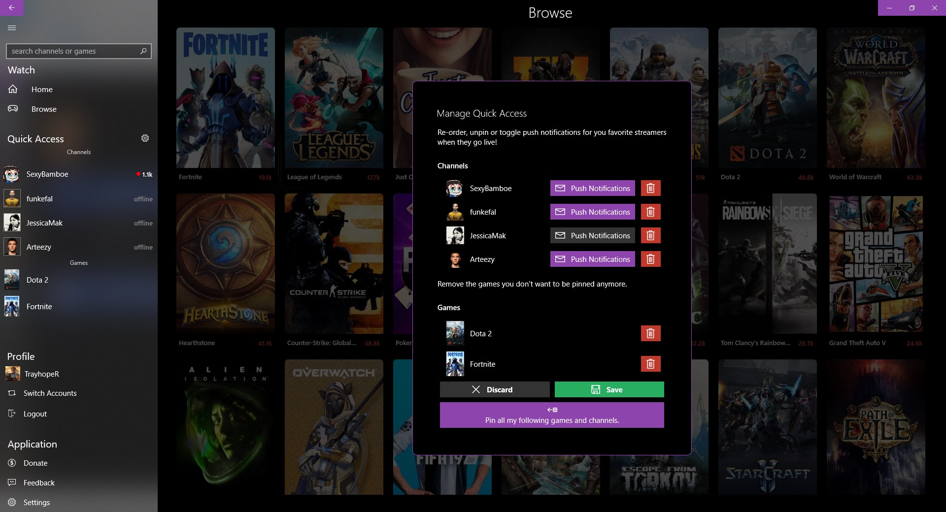
Task: Delete Fortnite from pinned games list
Action: pyautogui.click(x=650, y=364)
